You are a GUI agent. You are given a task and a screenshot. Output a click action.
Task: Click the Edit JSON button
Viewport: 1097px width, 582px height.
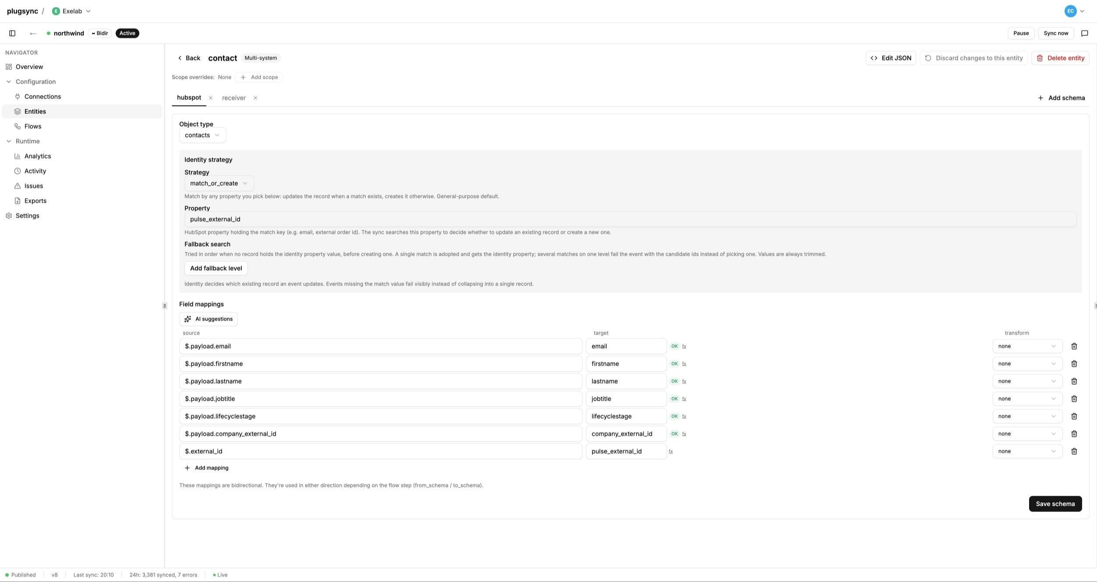coord(891,58)
